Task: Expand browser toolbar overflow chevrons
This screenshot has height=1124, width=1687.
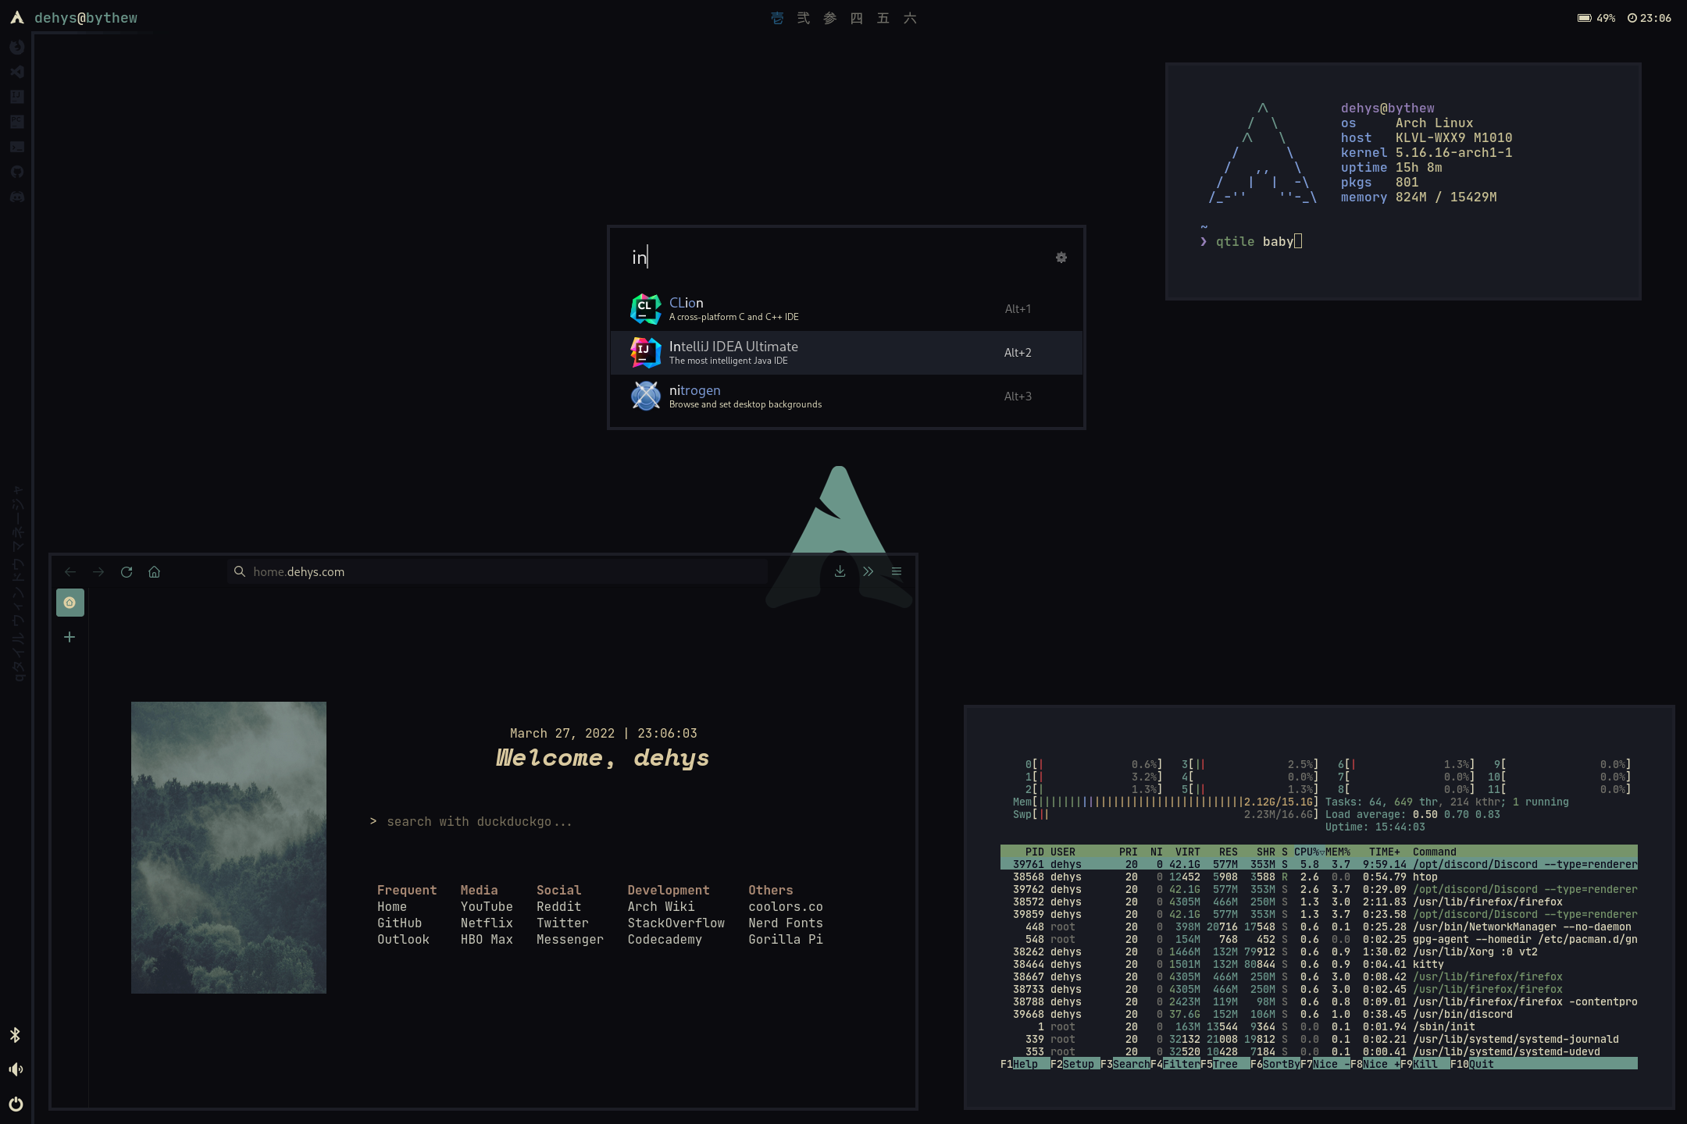Action: [x=868, y=571]
